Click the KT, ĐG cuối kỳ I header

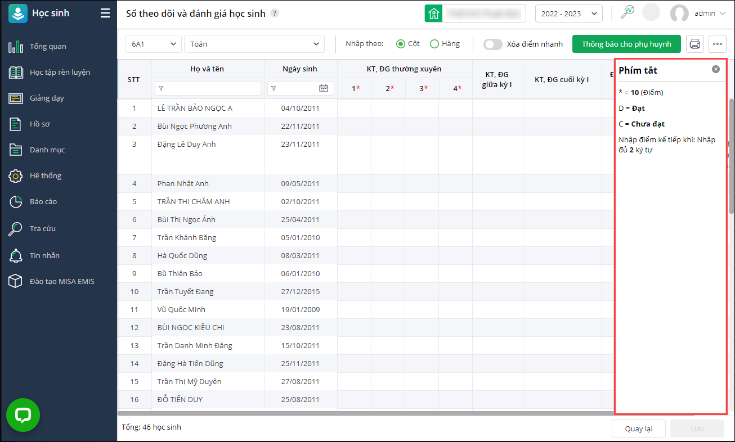562,79
